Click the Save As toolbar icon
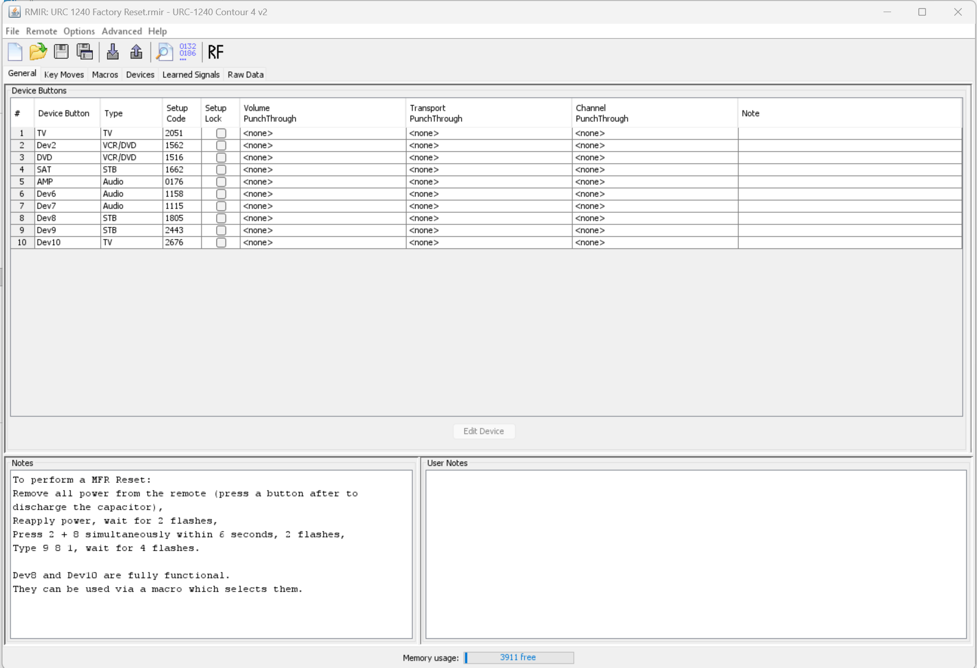 85,52
